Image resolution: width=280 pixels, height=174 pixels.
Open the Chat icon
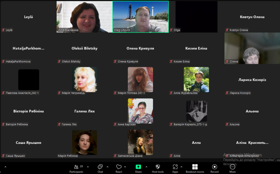(x=100, y=167)
